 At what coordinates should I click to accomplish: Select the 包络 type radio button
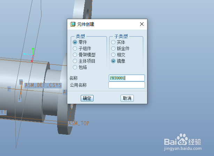(x=75, y=67)
